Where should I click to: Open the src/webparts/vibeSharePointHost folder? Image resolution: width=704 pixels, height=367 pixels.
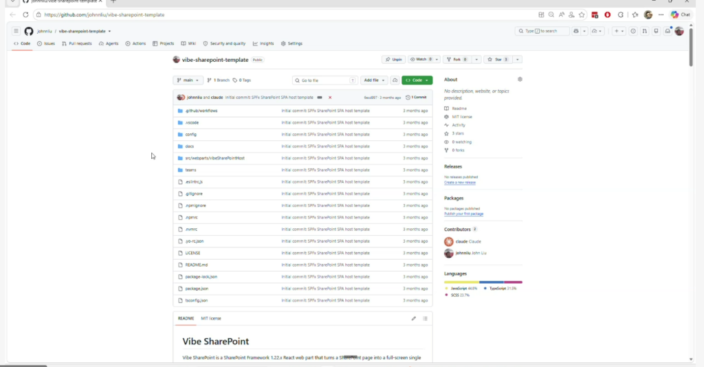coord(214,158)
